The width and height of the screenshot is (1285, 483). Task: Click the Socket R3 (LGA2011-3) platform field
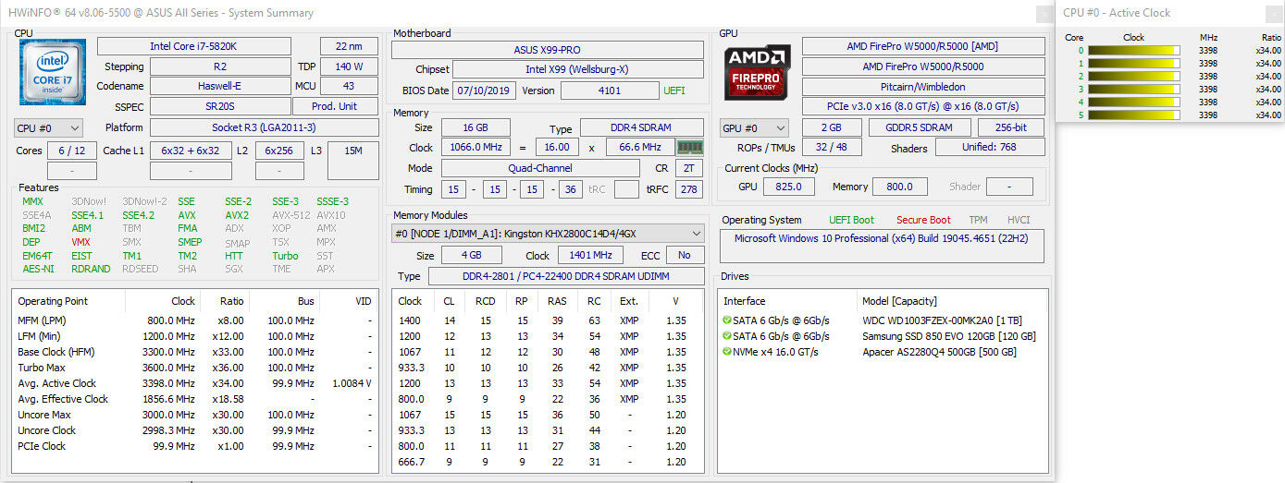click(x=264, y=127)
